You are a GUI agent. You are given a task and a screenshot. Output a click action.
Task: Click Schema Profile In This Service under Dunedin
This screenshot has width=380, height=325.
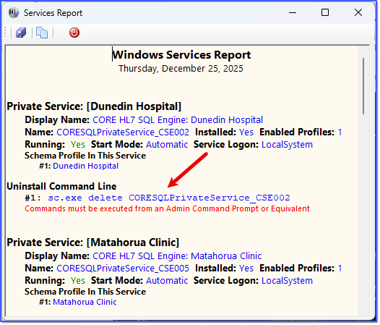[85, 156]
